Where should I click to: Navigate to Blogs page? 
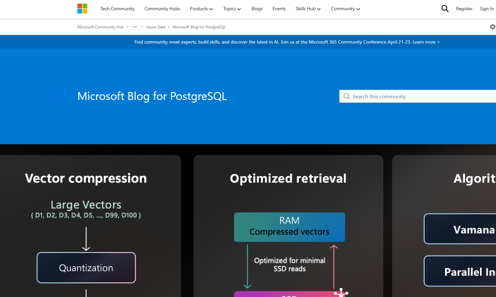pos(257,9)
